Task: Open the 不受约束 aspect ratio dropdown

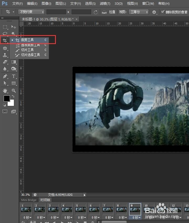Action: coord(31,12)
